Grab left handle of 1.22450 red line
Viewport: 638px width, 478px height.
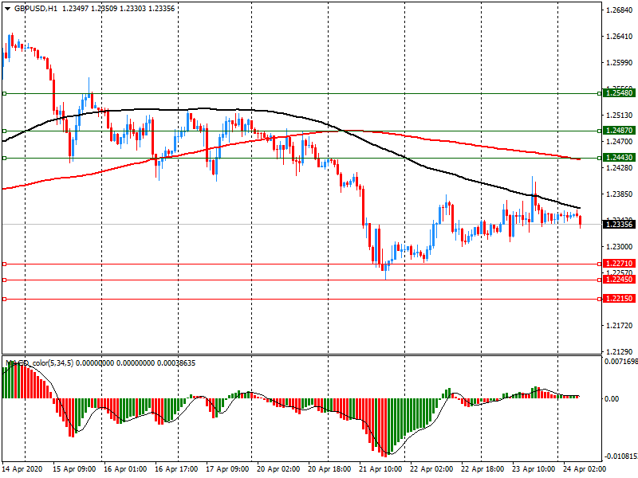click(x=5, y=280)
